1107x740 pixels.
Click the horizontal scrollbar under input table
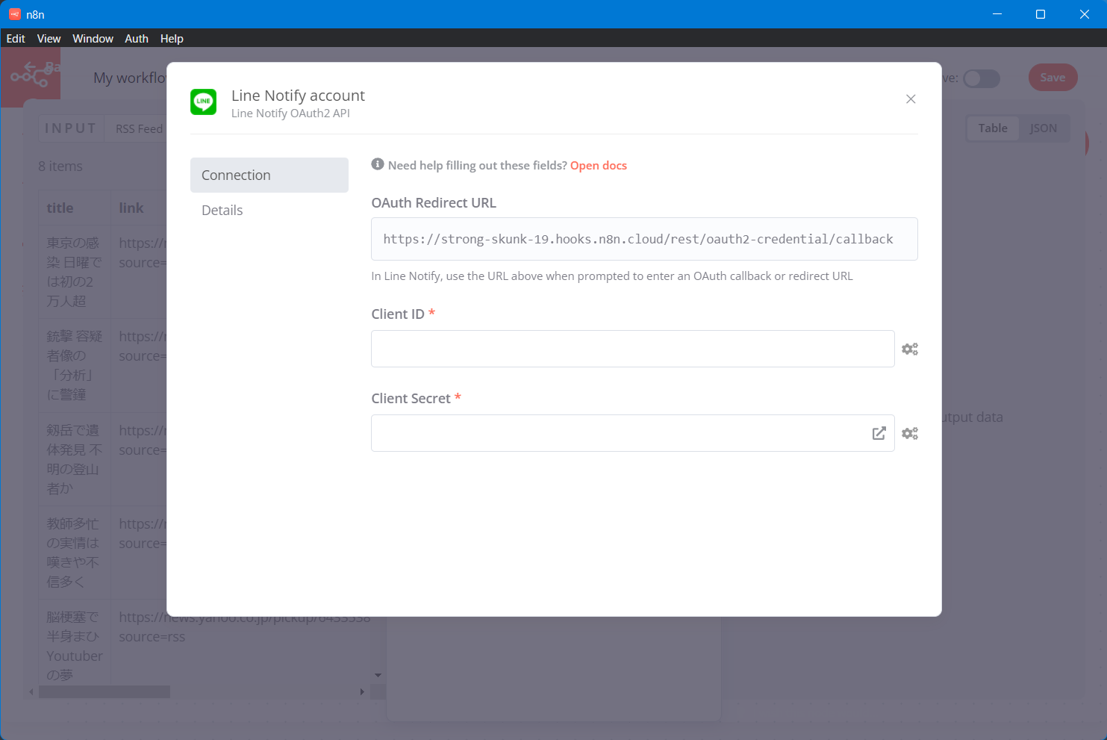[105, 692]
